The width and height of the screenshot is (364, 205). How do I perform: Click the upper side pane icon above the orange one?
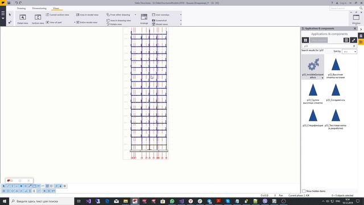point(361,36)
